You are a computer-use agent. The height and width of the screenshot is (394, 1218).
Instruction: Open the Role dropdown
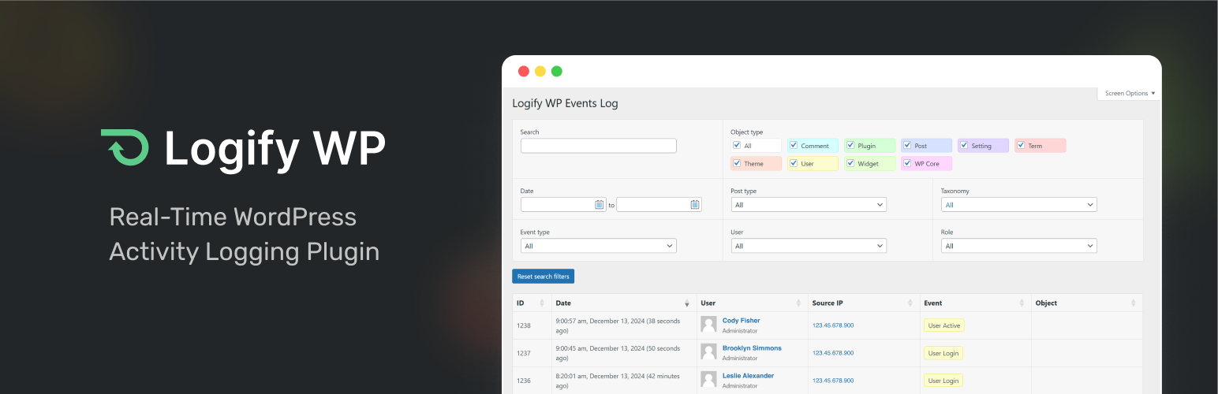pyautogui.click(x=1019, y=246)
